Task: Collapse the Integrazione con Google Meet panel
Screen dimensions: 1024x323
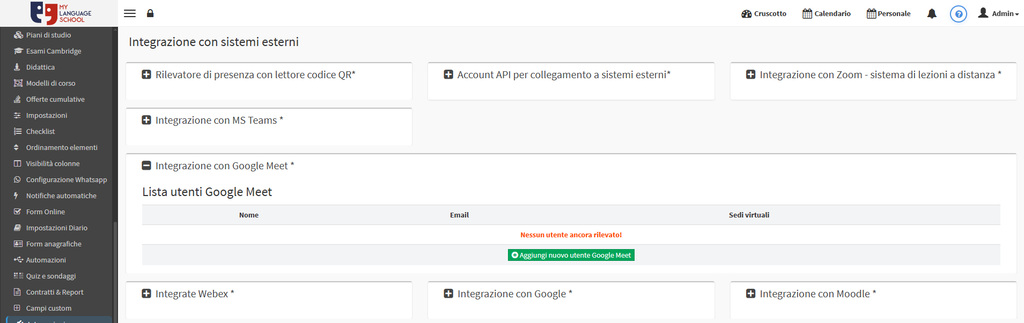Action: pos(146,166)
